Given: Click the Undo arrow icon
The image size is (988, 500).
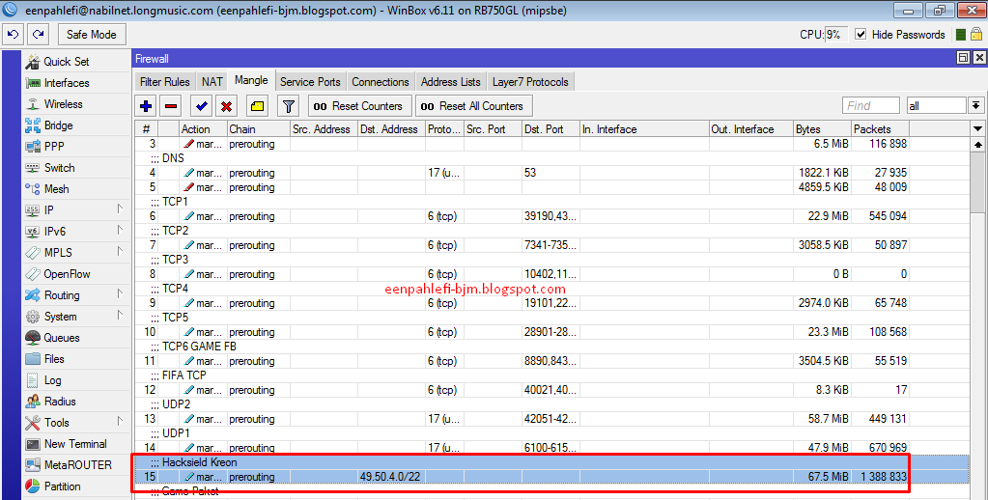Looking at the screenshot, I should coord(14,35).
